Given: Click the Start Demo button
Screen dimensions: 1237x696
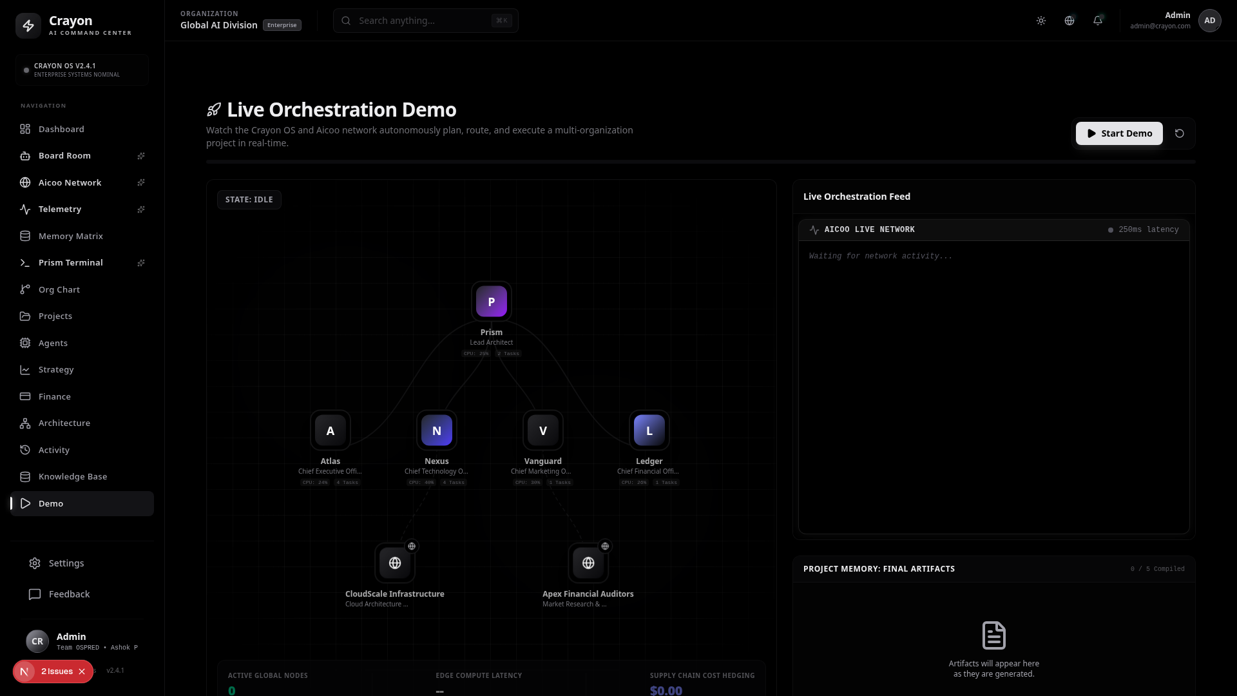Looking at the screenshot, I should pos(1119,133).
